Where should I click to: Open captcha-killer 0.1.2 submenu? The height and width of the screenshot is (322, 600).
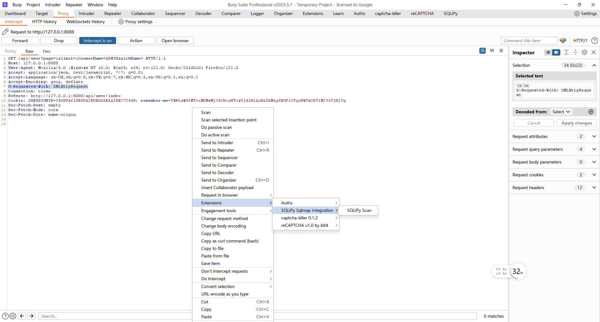click(306, 218)
